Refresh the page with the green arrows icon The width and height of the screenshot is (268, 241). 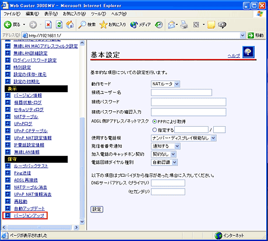click(x=59, y=25)
